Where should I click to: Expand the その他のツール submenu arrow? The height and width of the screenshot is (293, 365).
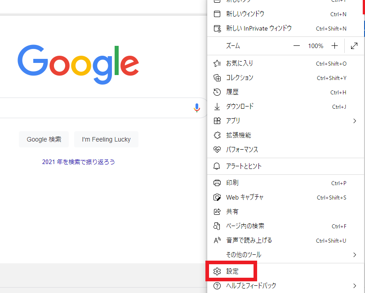355,255
